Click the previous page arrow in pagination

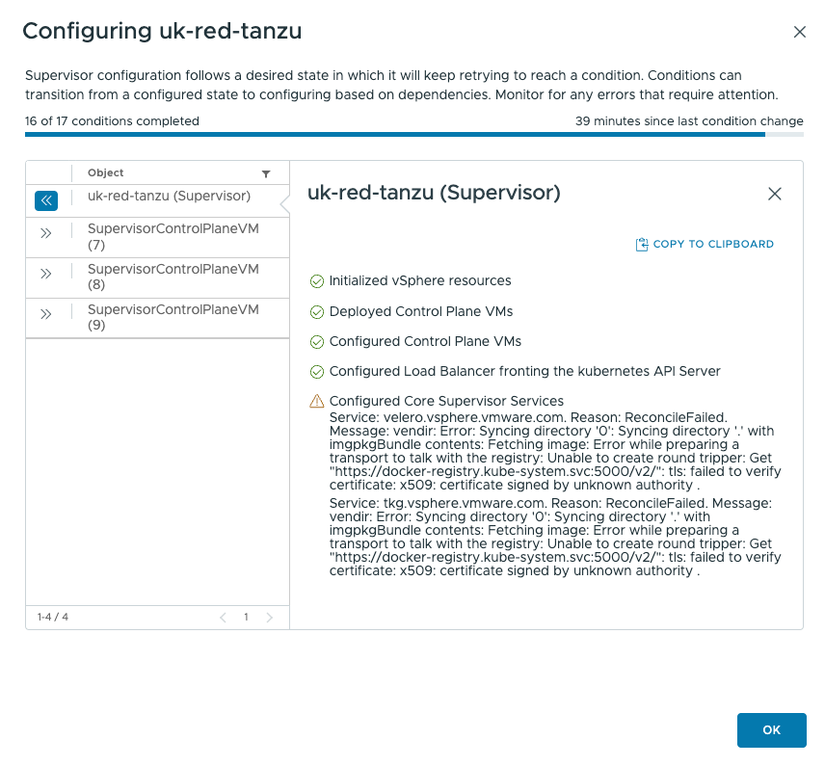[223, 617]
